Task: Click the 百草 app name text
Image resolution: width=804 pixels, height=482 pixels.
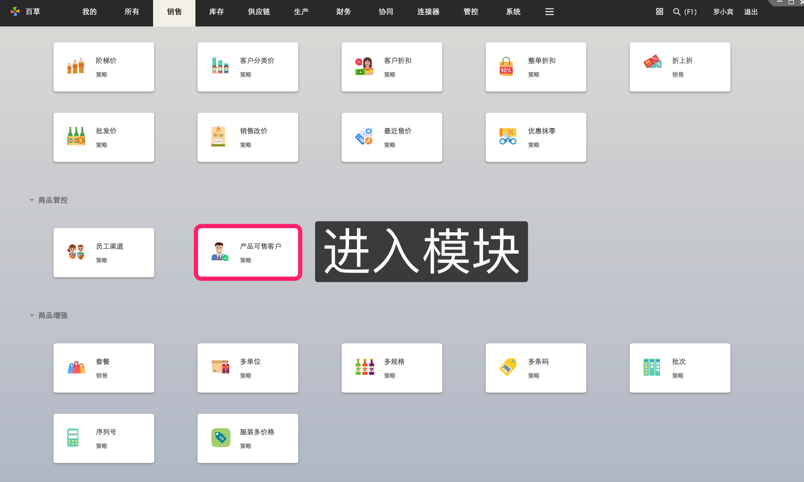Action: click(x=33, y=12)
